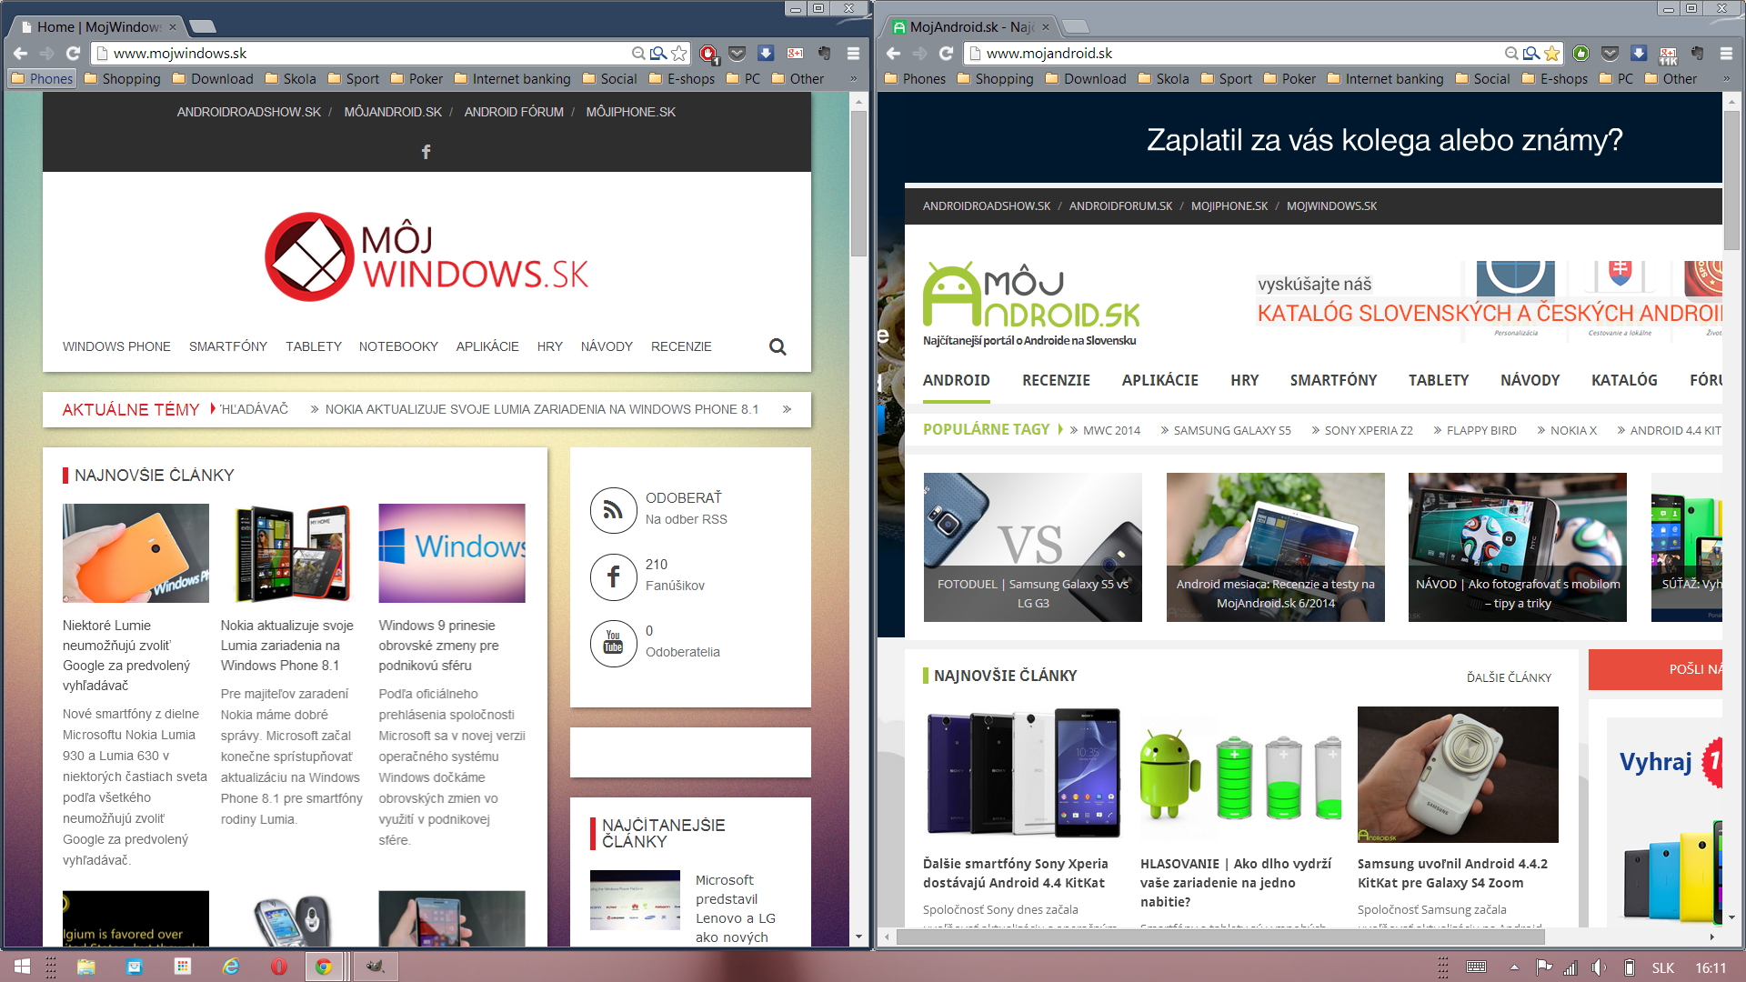This screenshot has width=1746, height=982.
Task: Expand bookmarks overflow chevron in MojWindows window
Action: (x=853, y=79)
